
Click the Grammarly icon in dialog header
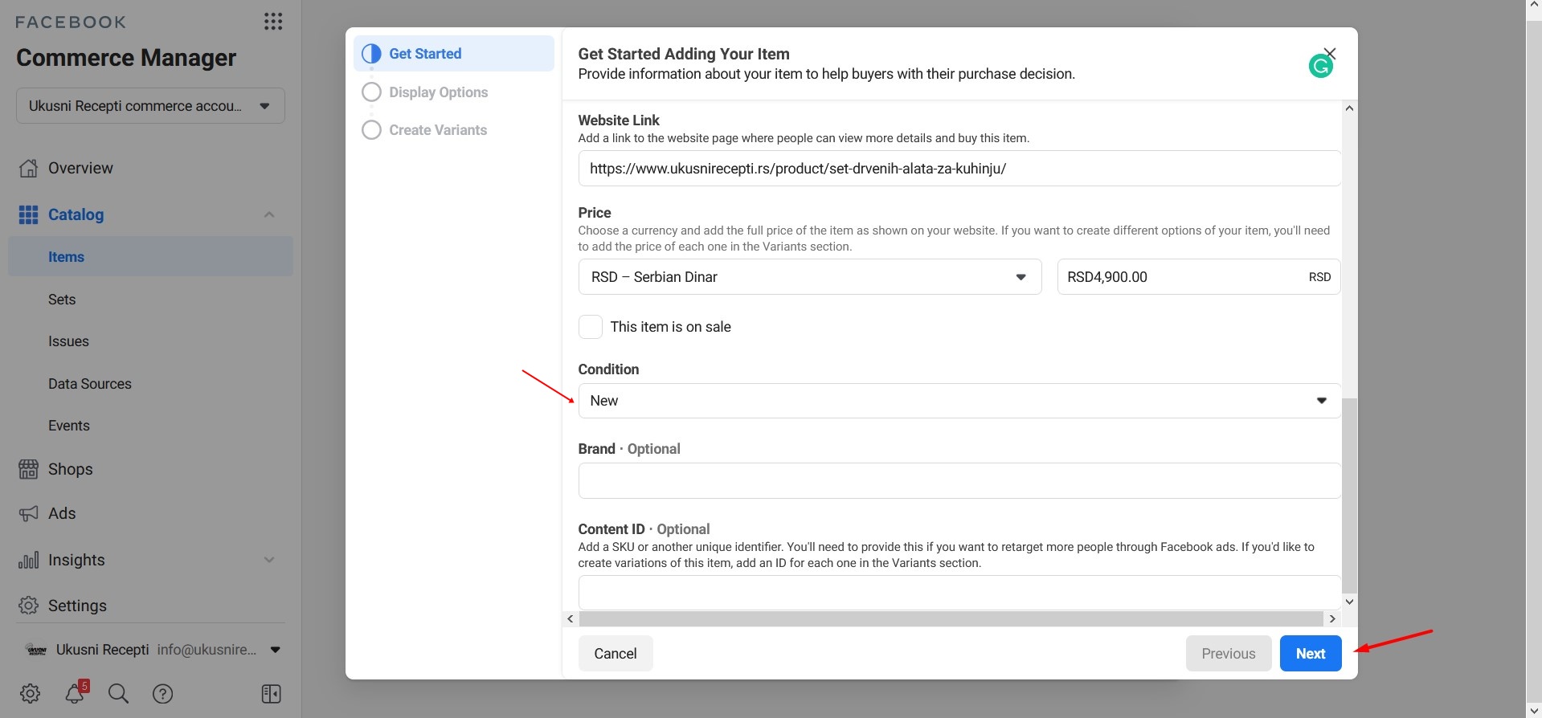tap(1319, 67)
